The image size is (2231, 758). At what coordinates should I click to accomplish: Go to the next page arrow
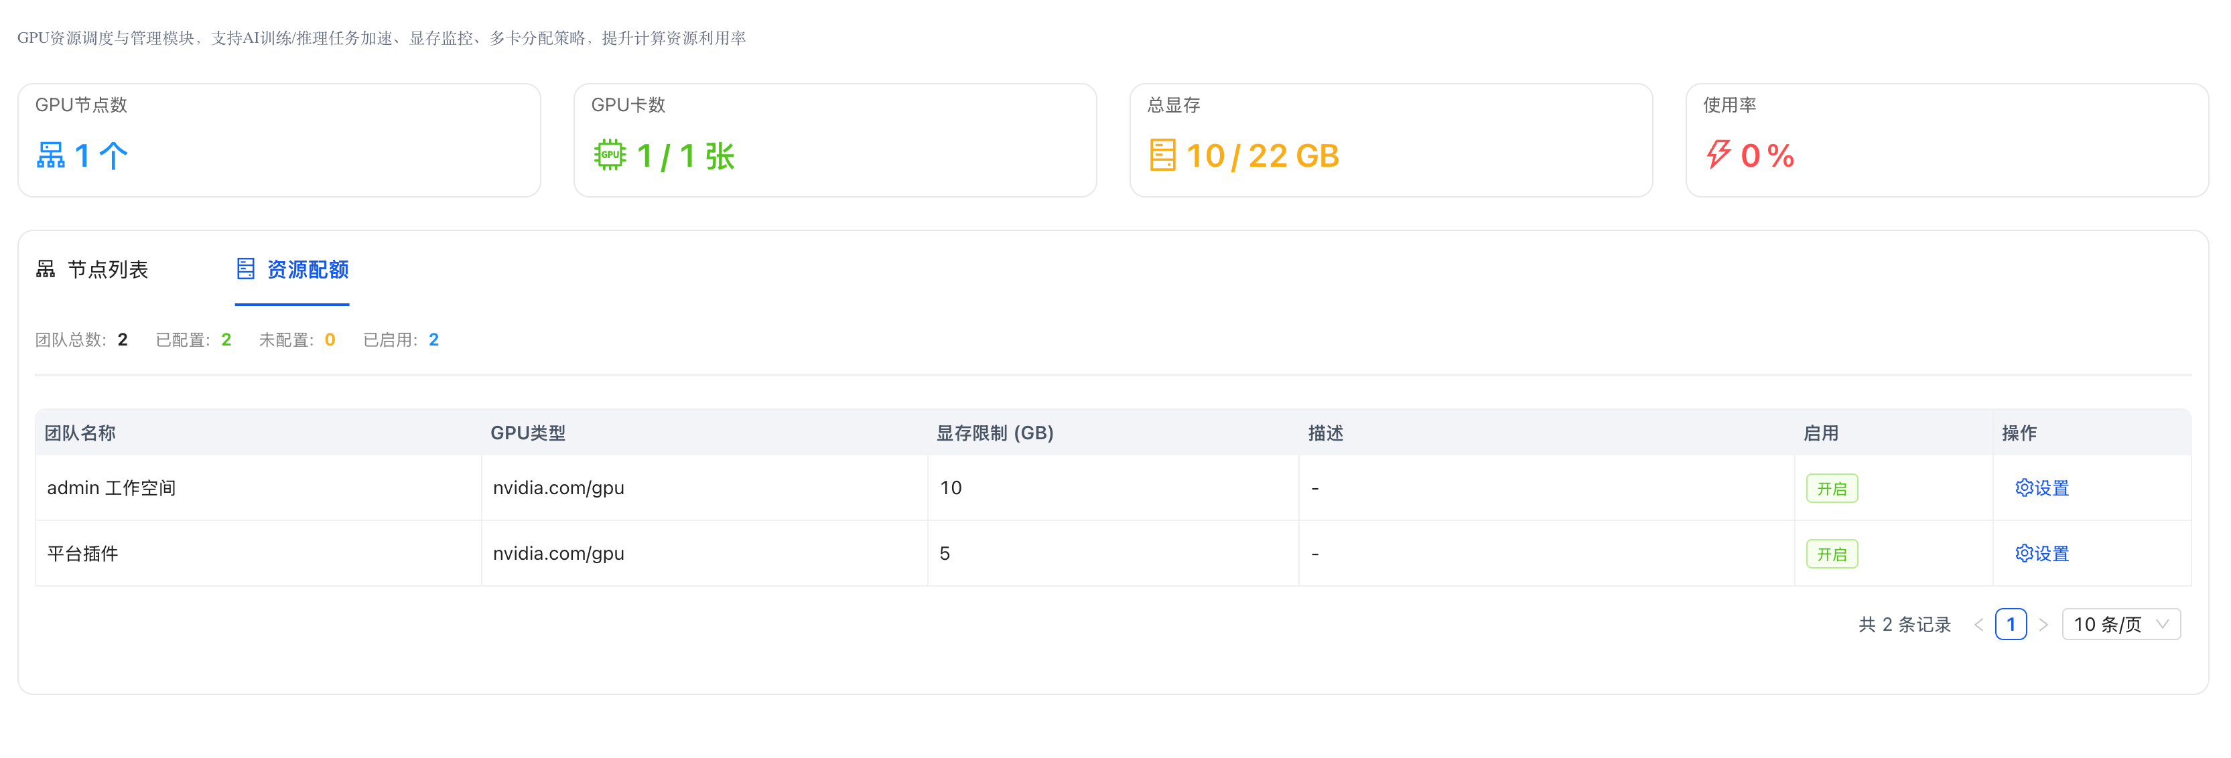(x=2043, y=625)
